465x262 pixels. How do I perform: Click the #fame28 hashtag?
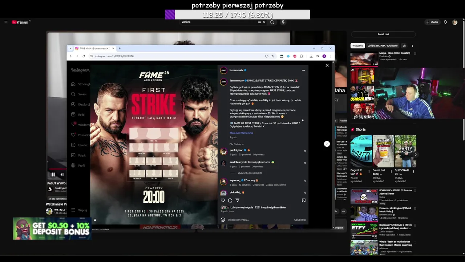234,133
